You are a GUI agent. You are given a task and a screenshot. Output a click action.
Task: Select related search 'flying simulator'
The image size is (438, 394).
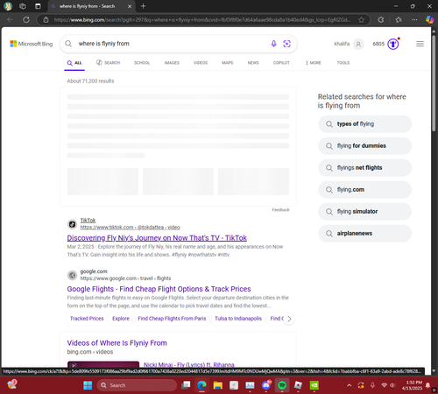pyautogui.click(x=364, y=212)
